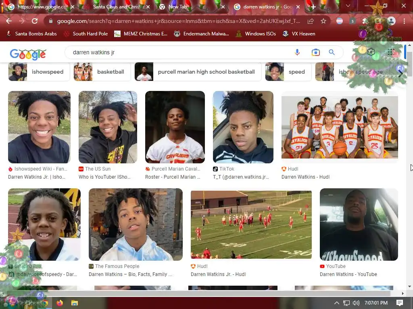Click the address bar URL
This screenshot has height=309, width=413.
[x=178, y=21]
